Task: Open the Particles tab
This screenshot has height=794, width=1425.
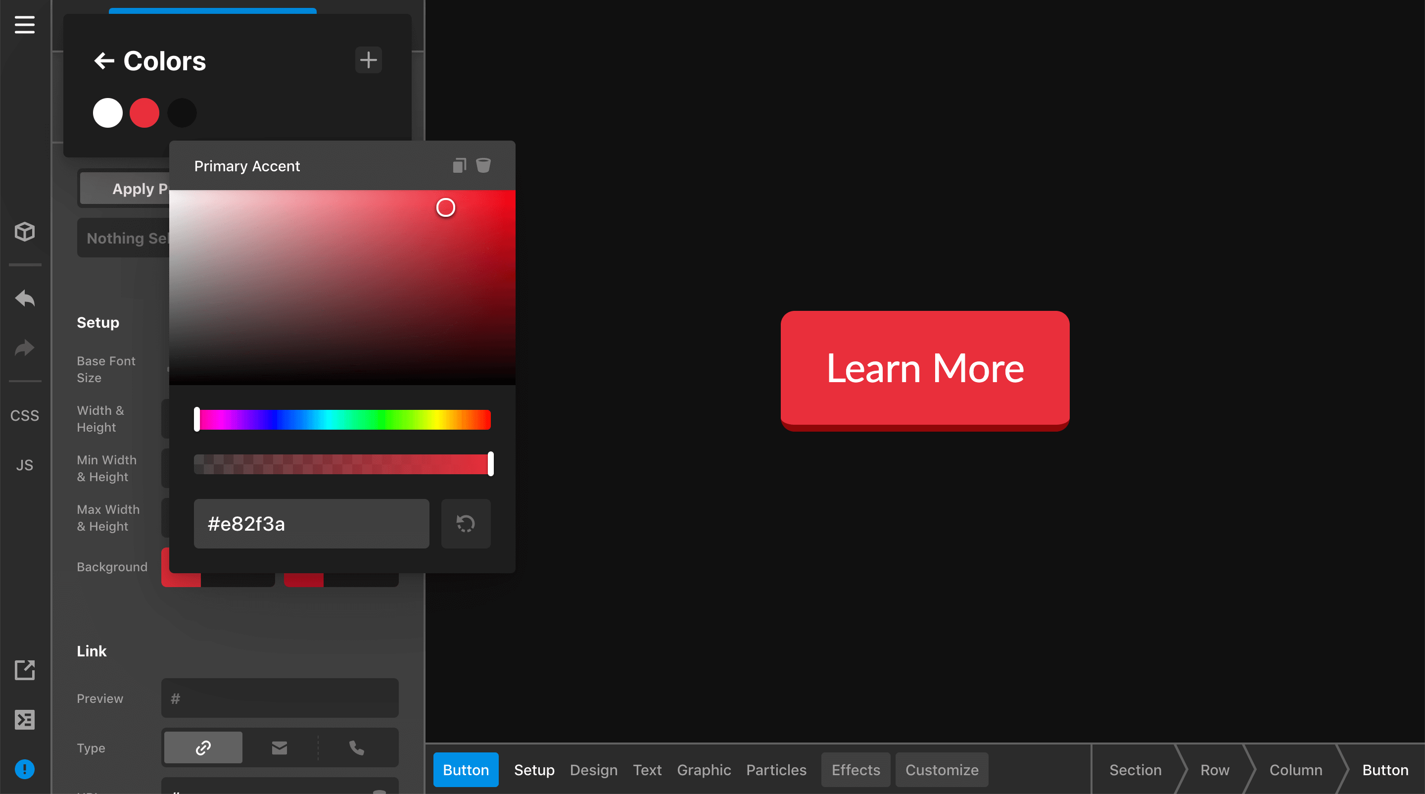Action: tap(775, 770)
